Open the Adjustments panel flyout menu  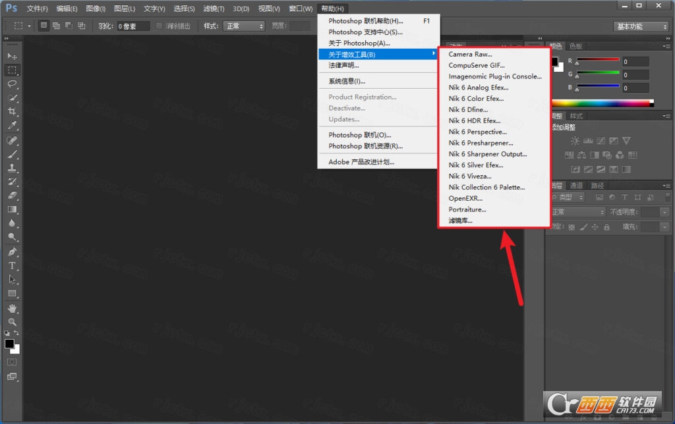click(666, 116)
